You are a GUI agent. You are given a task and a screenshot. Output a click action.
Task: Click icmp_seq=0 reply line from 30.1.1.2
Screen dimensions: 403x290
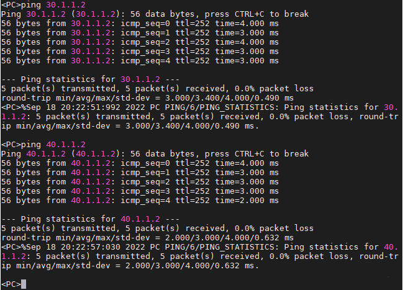point(140,24)
